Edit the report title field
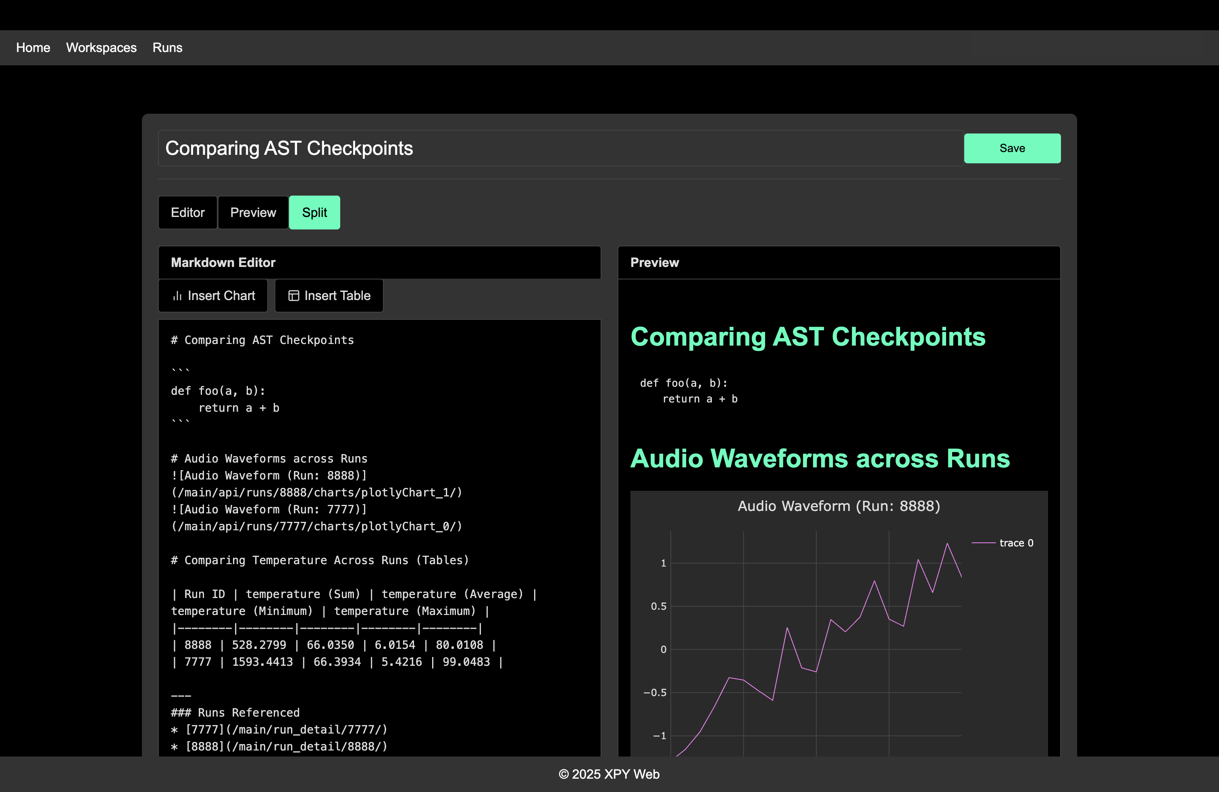The width and height of the screenshot is (1219, 792). pos(561,148)
